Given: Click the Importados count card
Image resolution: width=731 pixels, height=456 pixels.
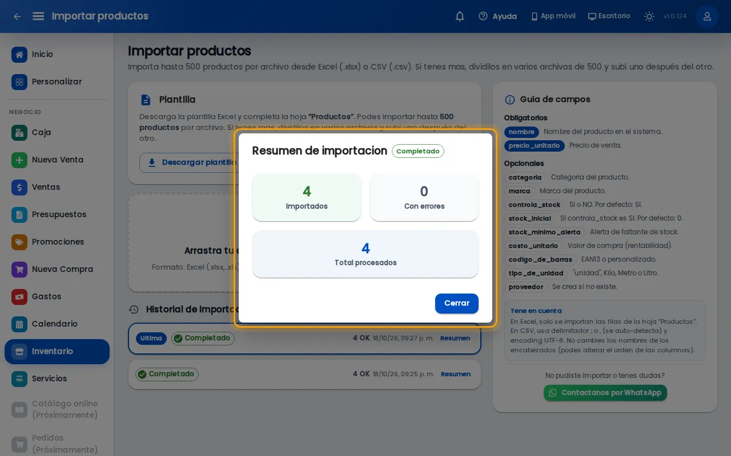Looking at the screenshot, I should 307,197.
